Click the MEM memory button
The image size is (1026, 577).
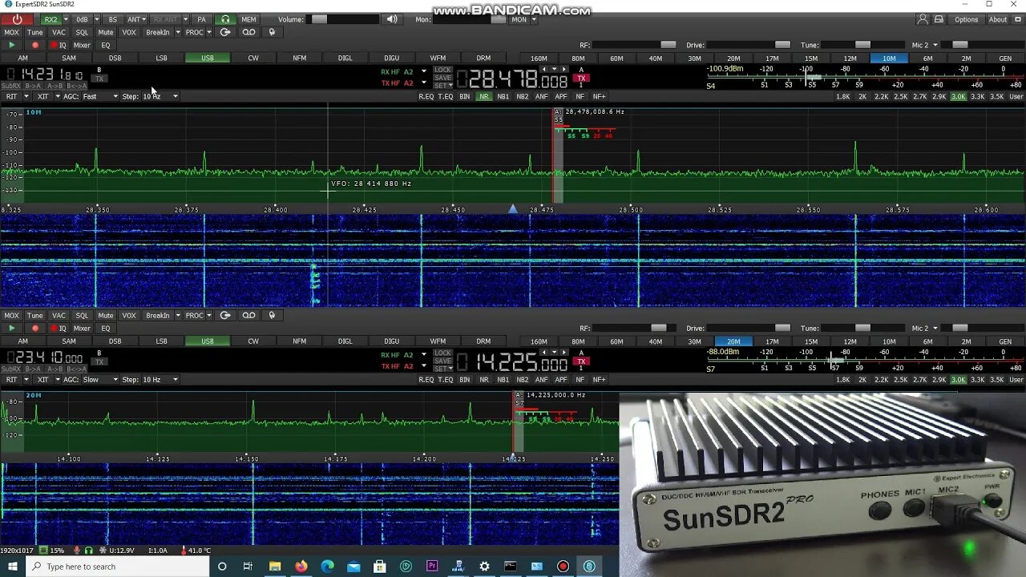[248, 19]
